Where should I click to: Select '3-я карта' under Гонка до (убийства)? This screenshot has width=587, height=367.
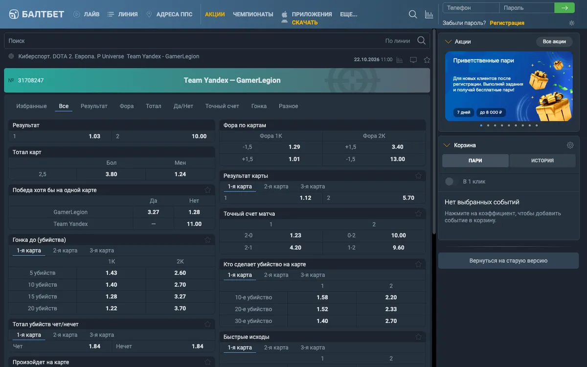point(102,251)
